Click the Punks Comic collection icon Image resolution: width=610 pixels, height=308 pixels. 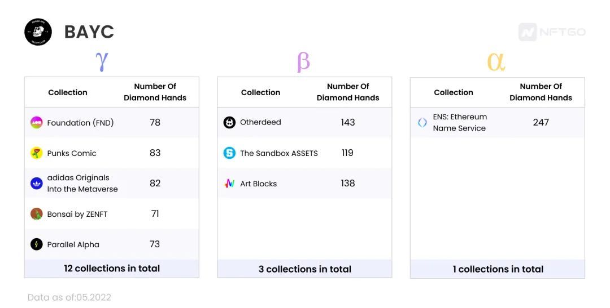point(37,153)
